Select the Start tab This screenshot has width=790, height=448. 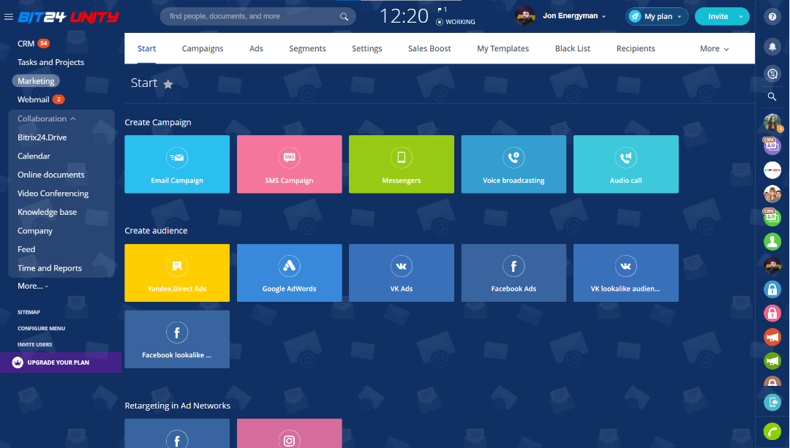(146, 49)
